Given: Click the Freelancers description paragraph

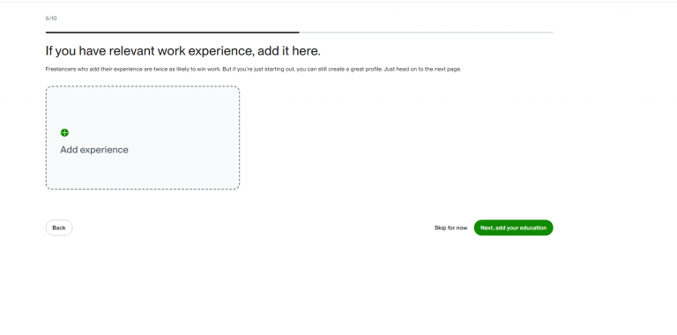Looking at the screenshot, I should (254, 69).
